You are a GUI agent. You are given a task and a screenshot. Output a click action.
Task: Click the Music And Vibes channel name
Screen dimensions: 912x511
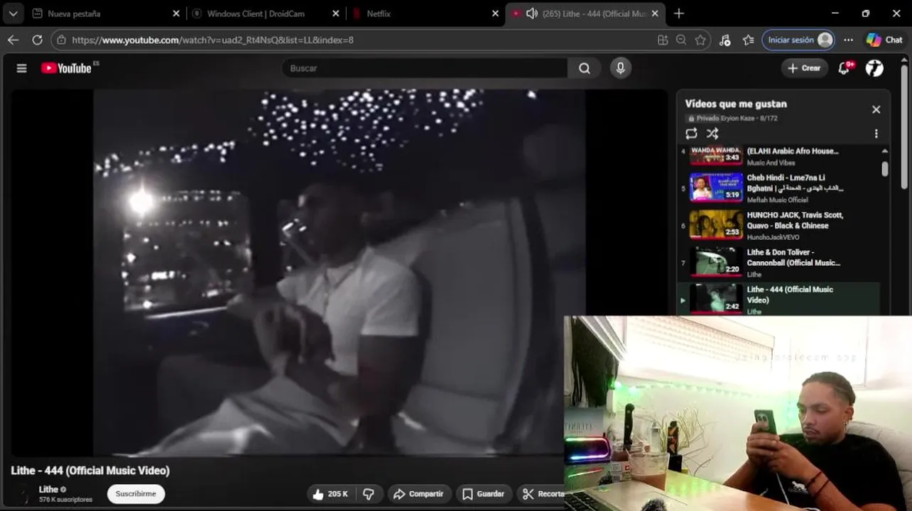point(771,163)
